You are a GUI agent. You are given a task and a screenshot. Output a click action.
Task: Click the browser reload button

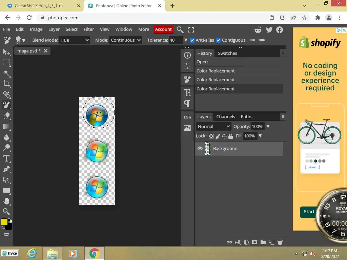(x=29, y=18)
